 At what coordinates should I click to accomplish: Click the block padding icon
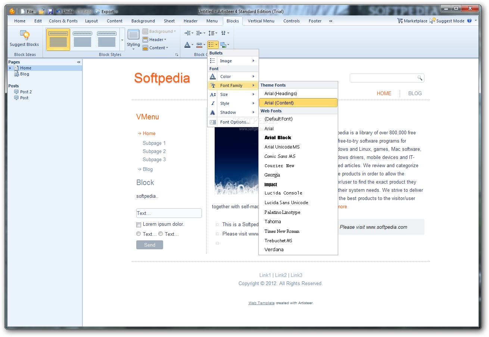pyautogui.click(x=200, y=33)
